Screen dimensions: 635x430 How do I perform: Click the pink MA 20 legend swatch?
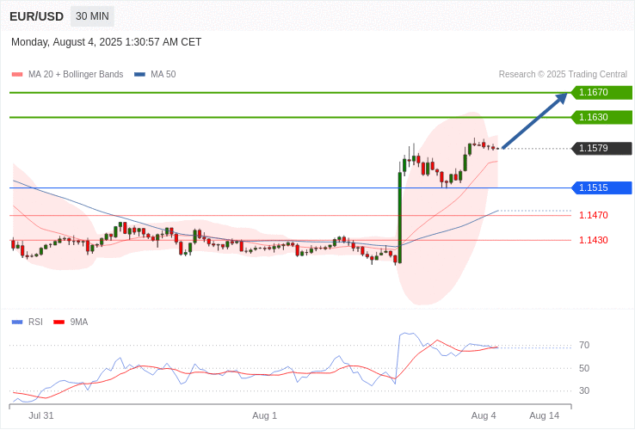[x=17, y=75]
